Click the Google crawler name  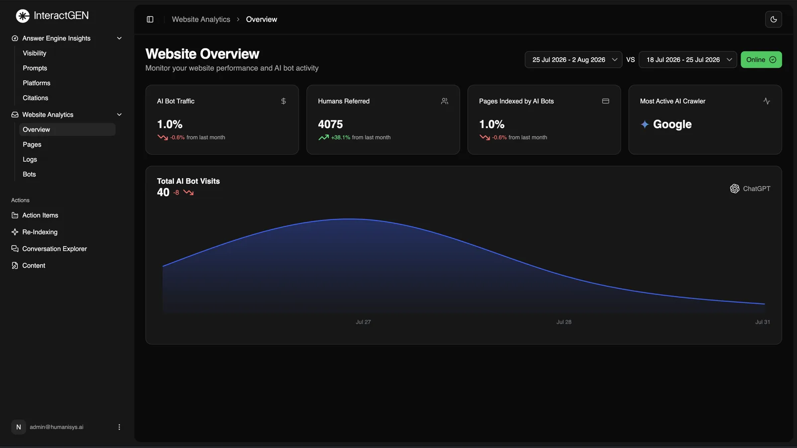[672, 124]
